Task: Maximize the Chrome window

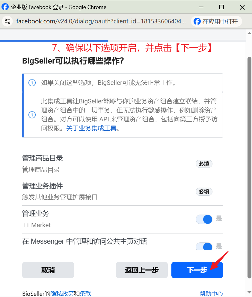Action: click(x=221, y=7)
